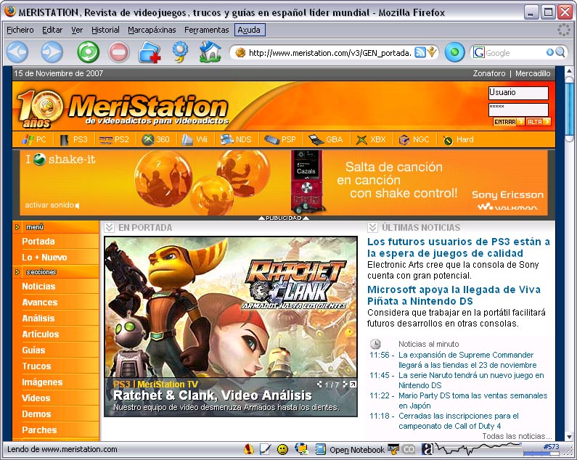The width and height of the screenshot is (577, 460).
Task: Stop loading with the red Stop button
Action: click(118, 52)
